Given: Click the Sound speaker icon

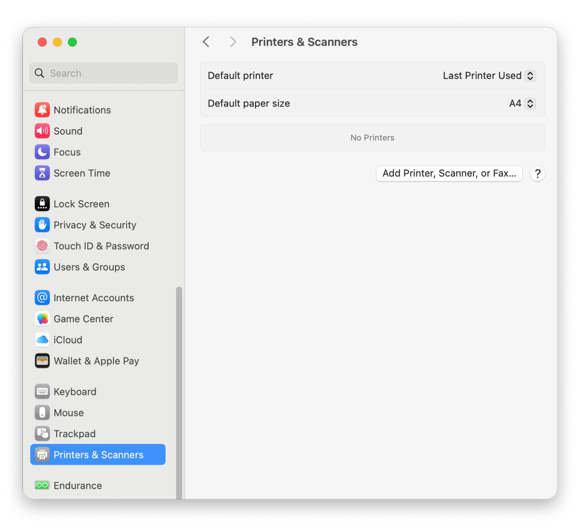Looking at the screenshot, I should pos(42,131).
